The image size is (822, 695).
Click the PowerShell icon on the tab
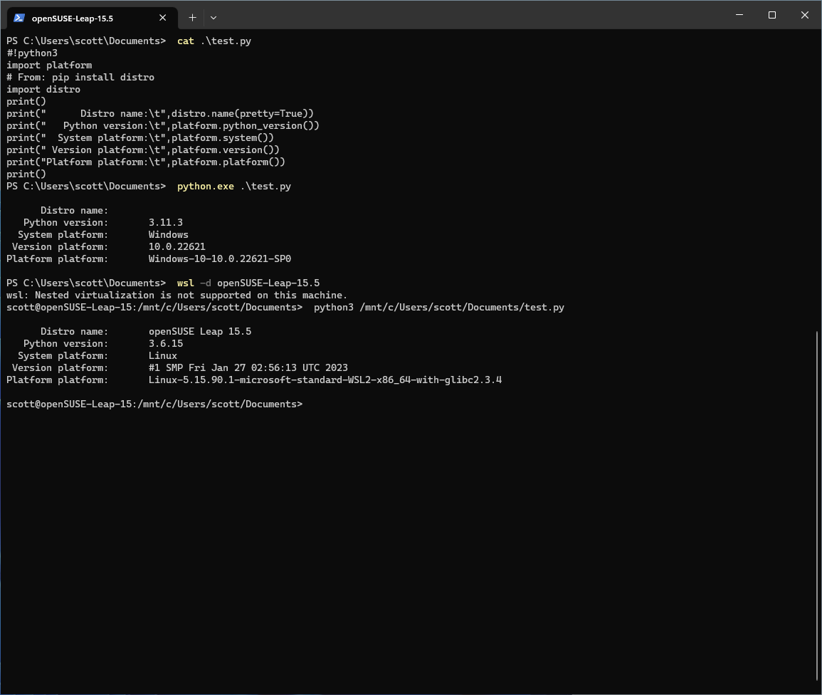19,18
